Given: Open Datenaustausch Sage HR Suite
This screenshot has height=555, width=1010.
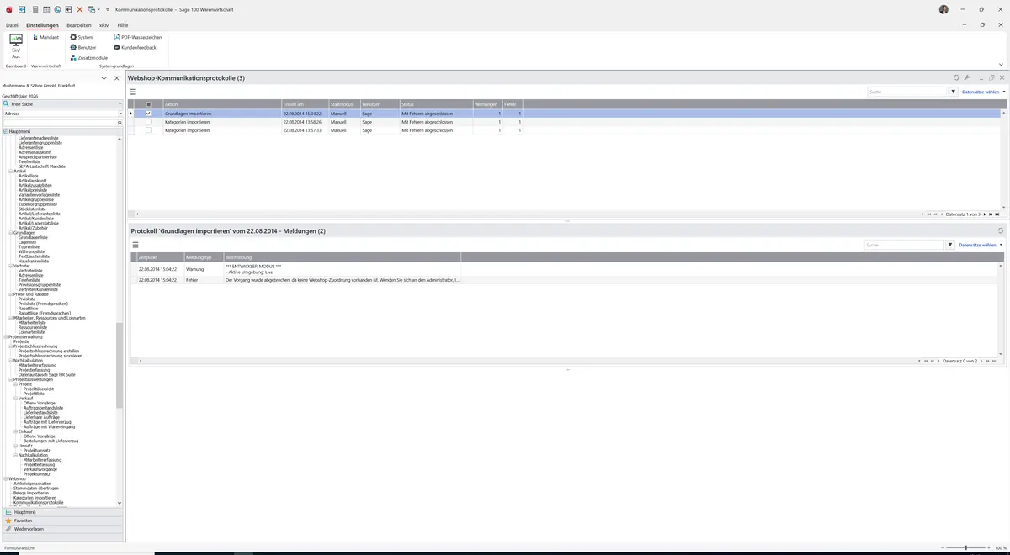Looking at the screenshot, I should tap(47, 374).
